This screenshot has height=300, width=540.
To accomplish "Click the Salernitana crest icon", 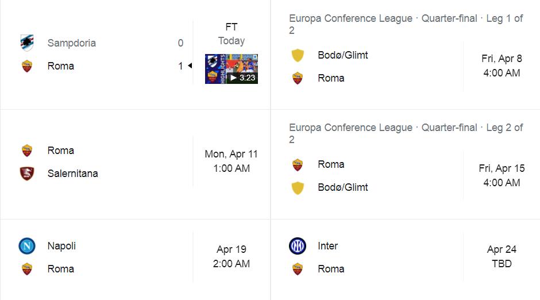I will (27, 173).
